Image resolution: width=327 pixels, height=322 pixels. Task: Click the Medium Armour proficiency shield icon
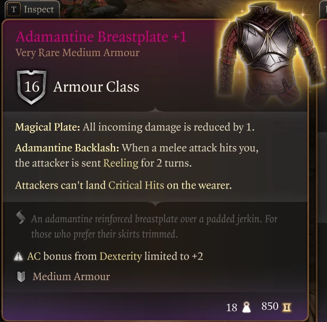[x=21, y=276]
